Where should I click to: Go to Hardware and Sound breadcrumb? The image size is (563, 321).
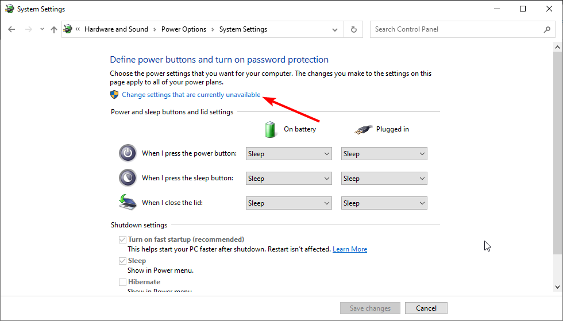pyautogui.click(x=116, y=29)
